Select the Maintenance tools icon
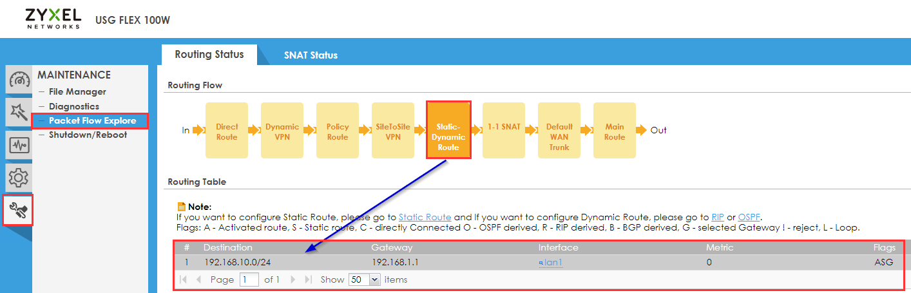The image size is (911, 293). pyautogui.click(x=18, y=210)
